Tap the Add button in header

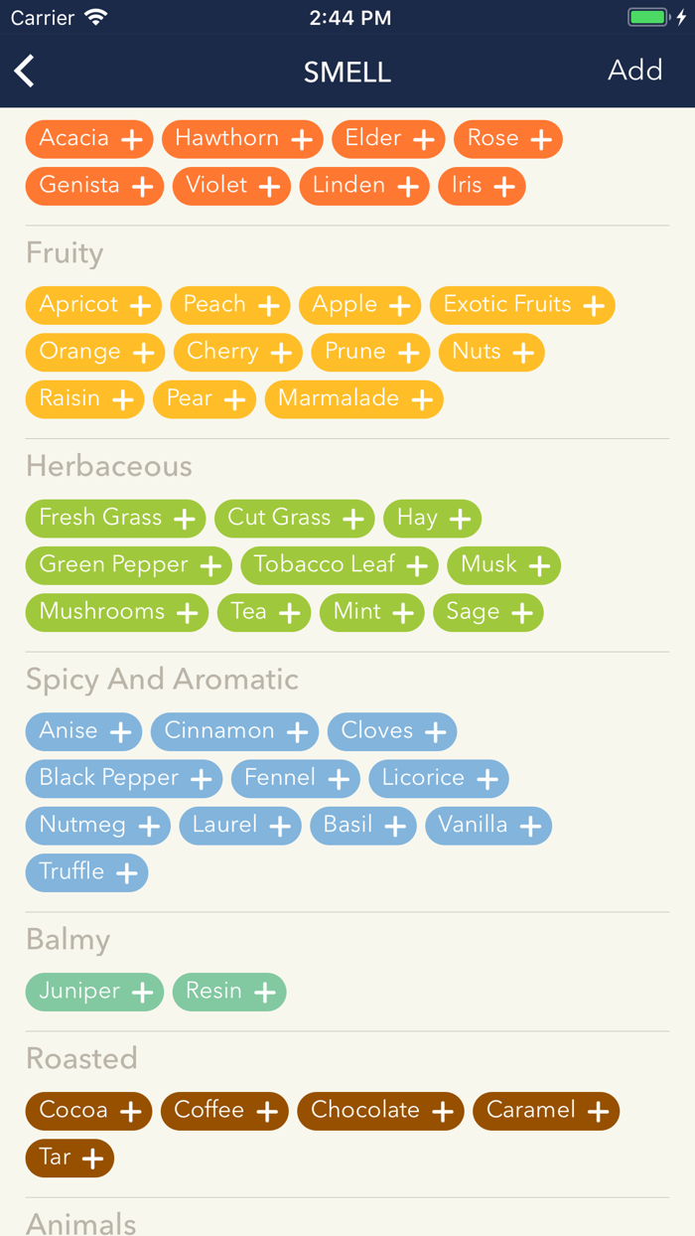point(634,71)
